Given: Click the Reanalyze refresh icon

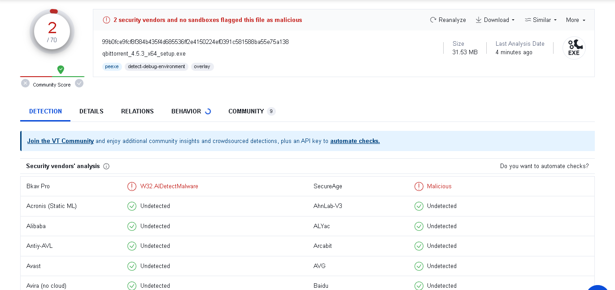Looking at the screenshot, I should tap(433, 20).
